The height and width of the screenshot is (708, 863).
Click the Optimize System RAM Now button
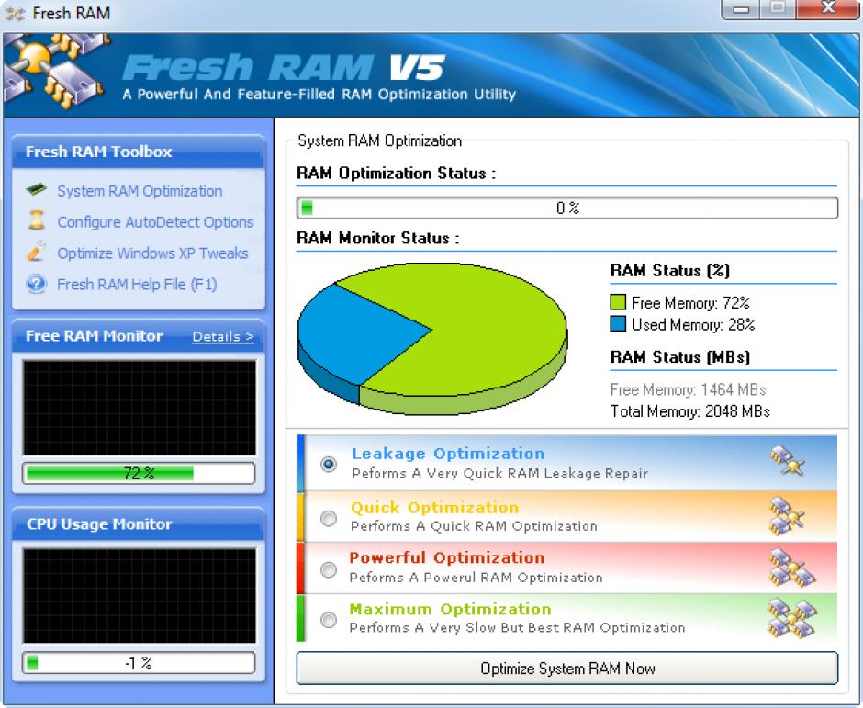pos(566,669)
